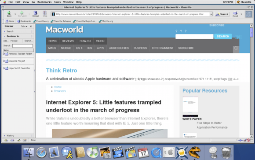Image resolution: width=255 pixels, height=160 pixels.
Task: Open Address Book from status bar icons
Action: (25, 140)
